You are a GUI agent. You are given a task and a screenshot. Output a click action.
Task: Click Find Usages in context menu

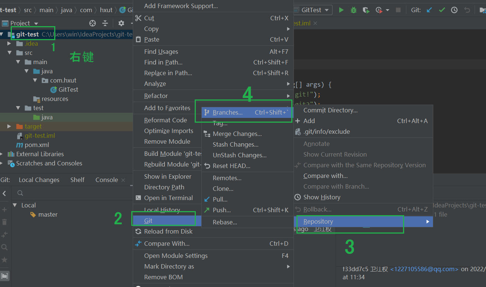[x=213, y=52]
